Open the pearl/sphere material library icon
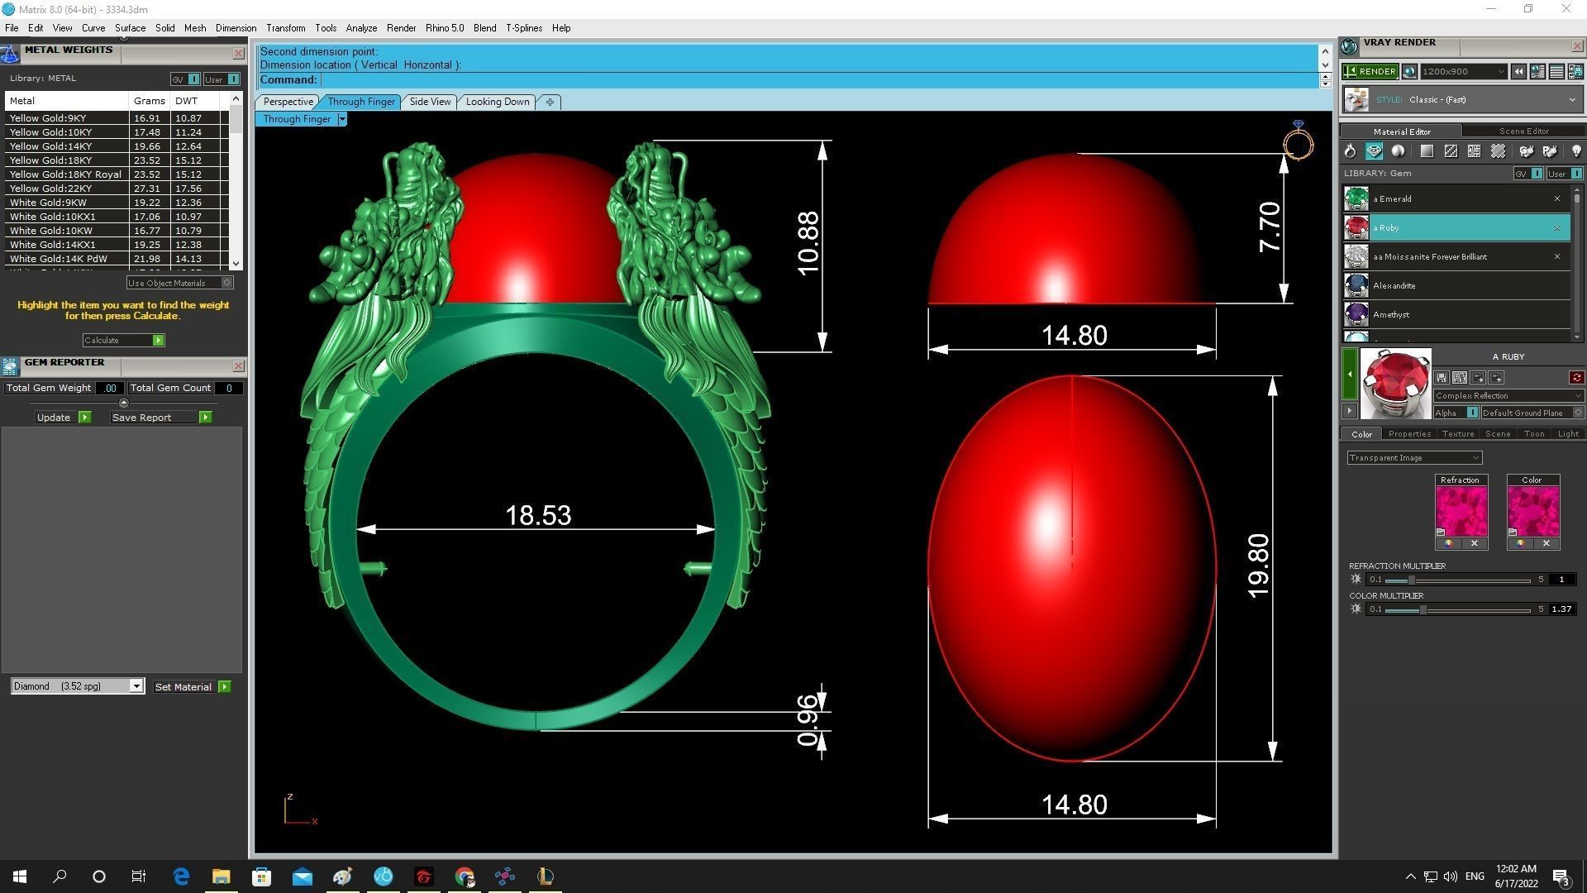The height and width of the screenshot is (893, 1587). pos(1398,151)
